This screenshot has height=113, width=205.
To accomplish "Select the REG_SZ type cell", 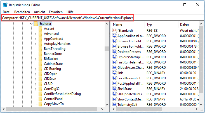I will pos(152,31).
